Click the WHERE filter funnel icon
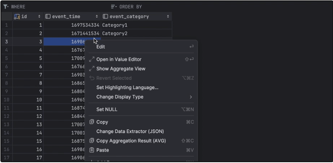Image resolution: width=333 pixels, height=163 pixels. coord(5,7)
